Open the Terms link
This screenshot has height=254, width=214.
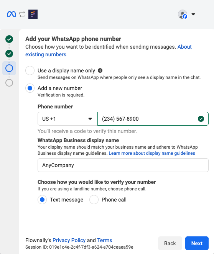pos(105,240)
